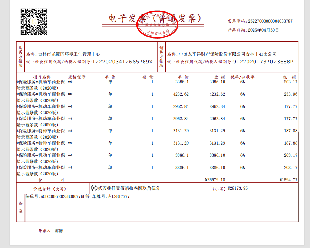
Task: Select 4232.62 in the 单价 column
Action: click(x=181, y=94)
